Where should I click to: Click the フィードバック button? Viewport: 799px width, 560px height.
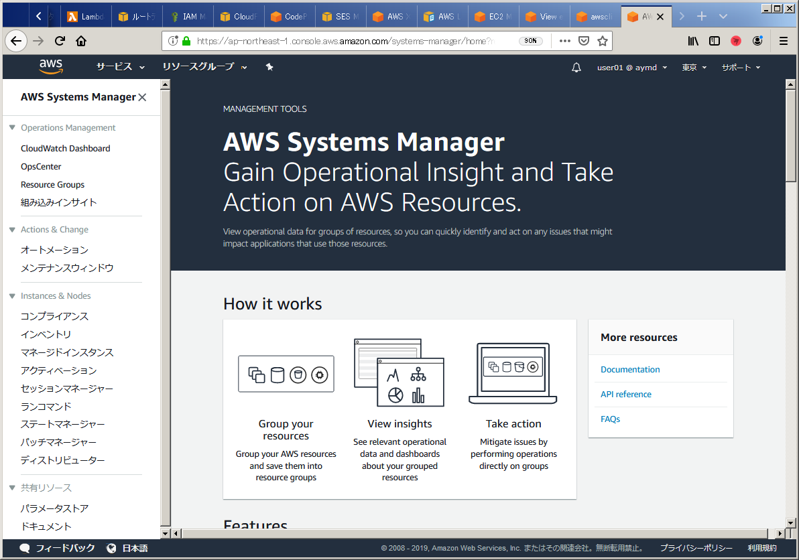65,549
